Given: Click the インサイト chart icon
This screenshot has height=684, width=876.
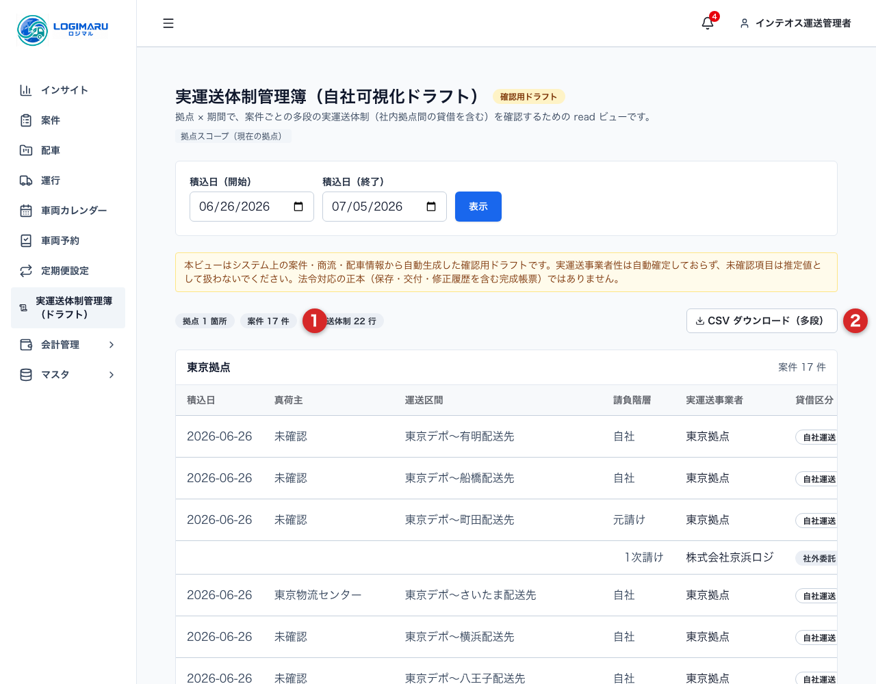Looking at the screenshot, I should [26, 90].
